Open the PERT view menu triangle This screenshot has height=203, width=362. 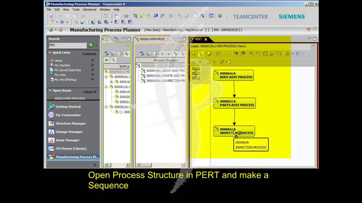tap(313, 46)
